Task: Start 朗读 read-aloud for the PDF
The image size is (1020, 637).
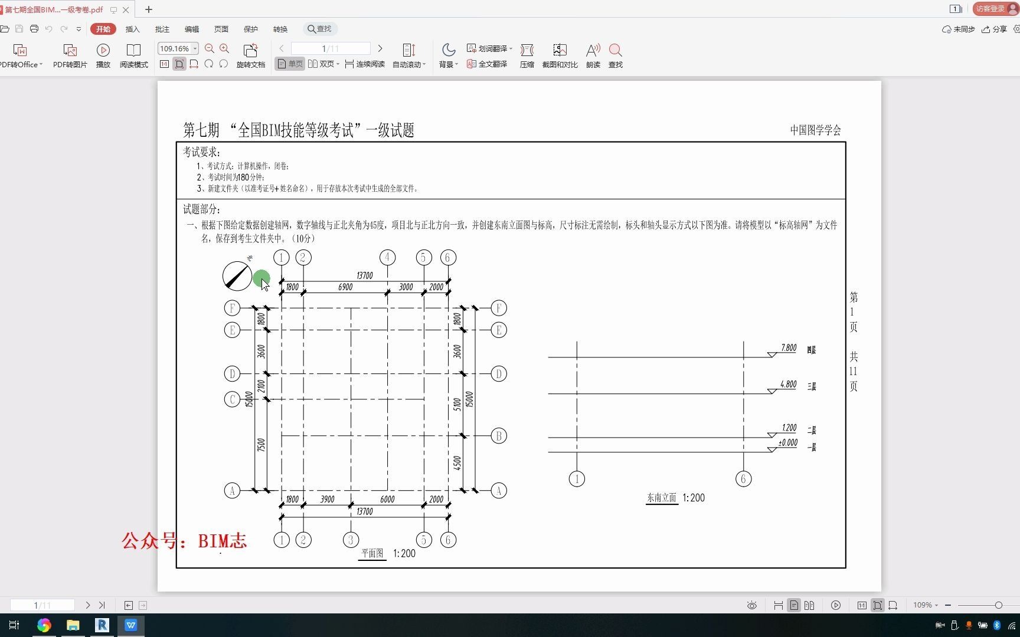Action: (593, 55)
